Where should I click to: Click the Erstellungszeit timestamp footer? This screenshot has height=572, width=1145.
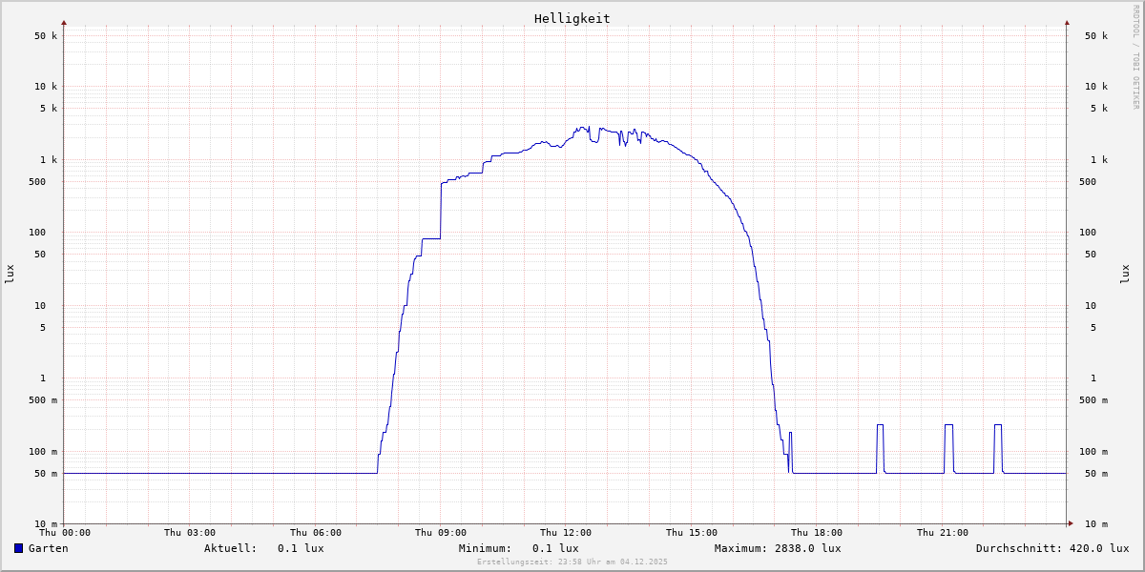[572, 562]
